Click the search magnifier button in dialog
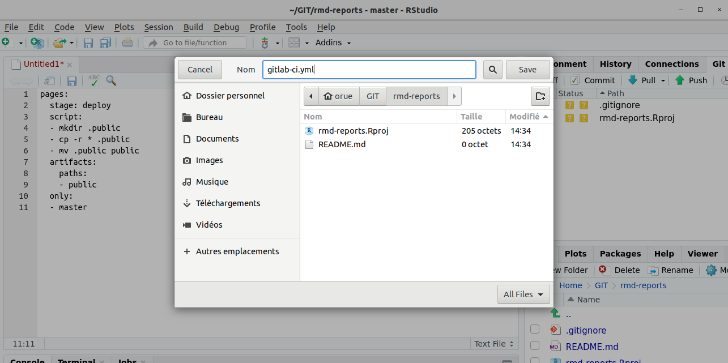Screen dimensions: 728x363 point(493,70)
